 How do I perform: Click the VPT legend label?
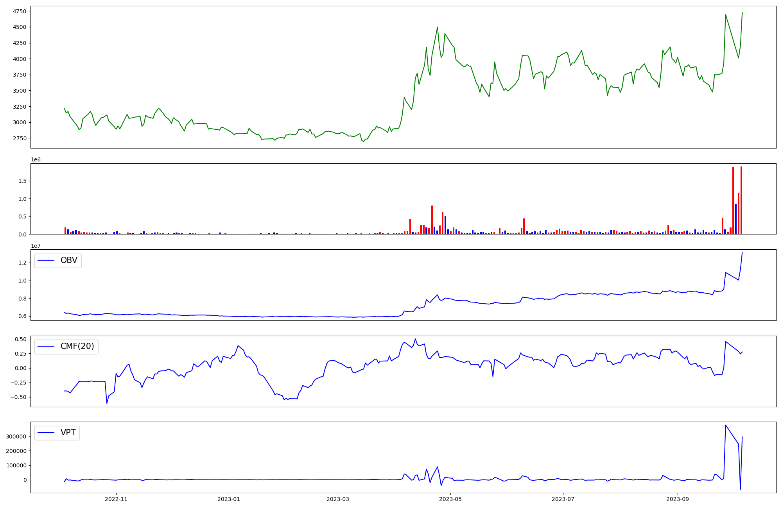click(68, 433)
